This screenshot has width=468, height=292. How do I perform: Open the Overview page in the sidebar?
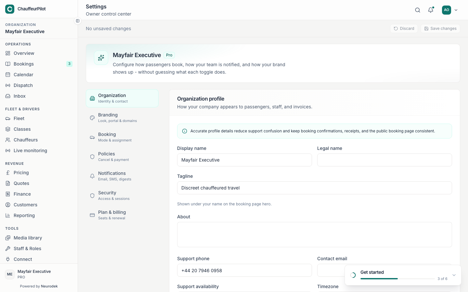coord(39,53)
